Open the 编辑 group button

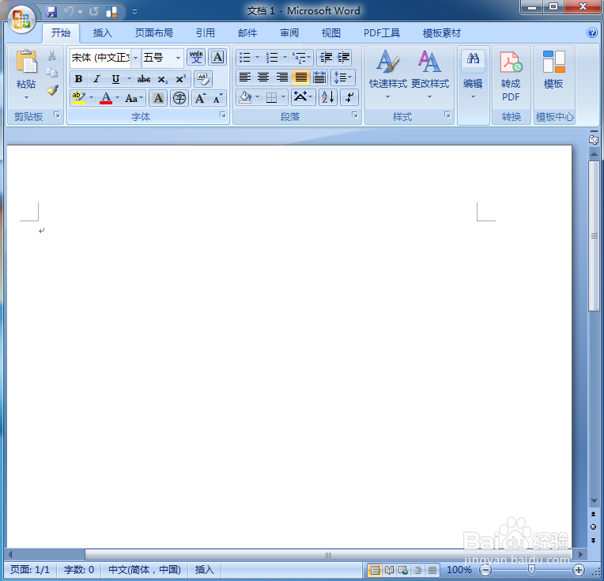click(x=473, y=75)
